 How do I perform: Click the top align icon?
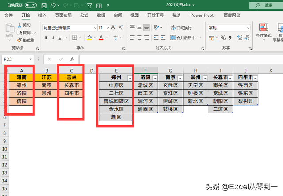point(133,27)
